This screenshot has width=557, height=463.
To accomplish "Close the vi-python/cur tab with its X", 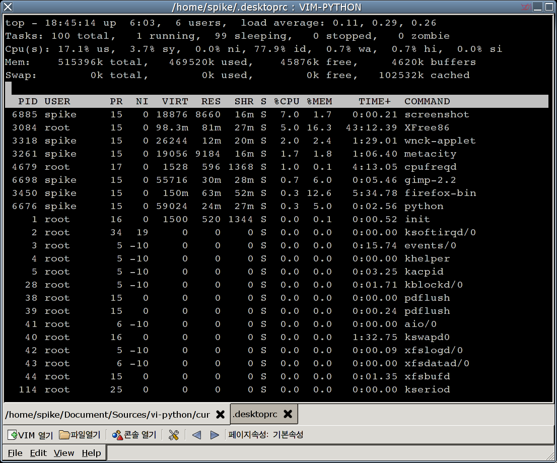I will [220, 414].
